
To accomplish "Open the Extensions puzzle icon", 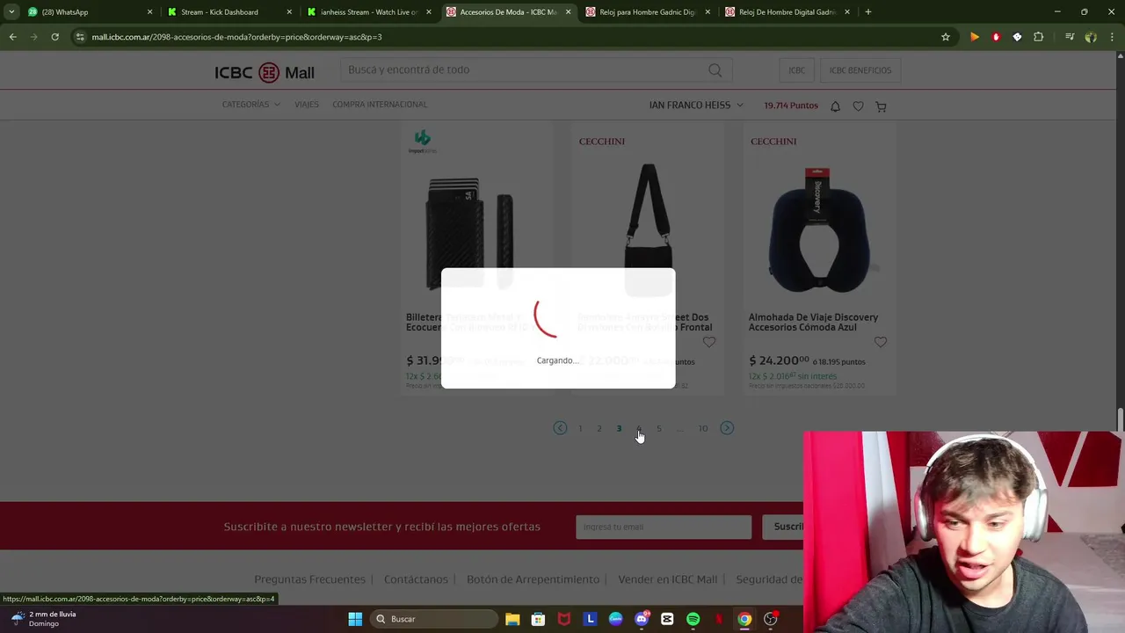I will (1039, 37).
